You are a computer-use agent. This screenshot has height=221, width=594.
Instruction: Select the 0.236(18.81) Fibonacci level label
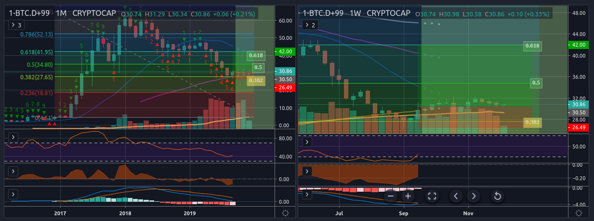tap(36, 93)
